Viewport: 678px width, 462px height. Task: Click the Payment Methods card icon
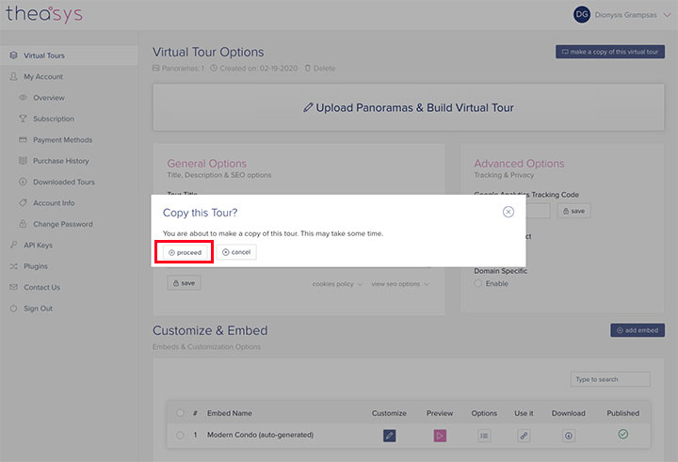pos(23,139)
